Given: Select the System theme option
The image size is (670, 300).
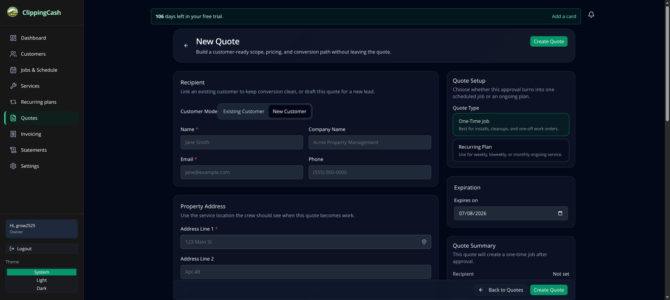Looking at the screenshot, I should click(x=41, y=272).
